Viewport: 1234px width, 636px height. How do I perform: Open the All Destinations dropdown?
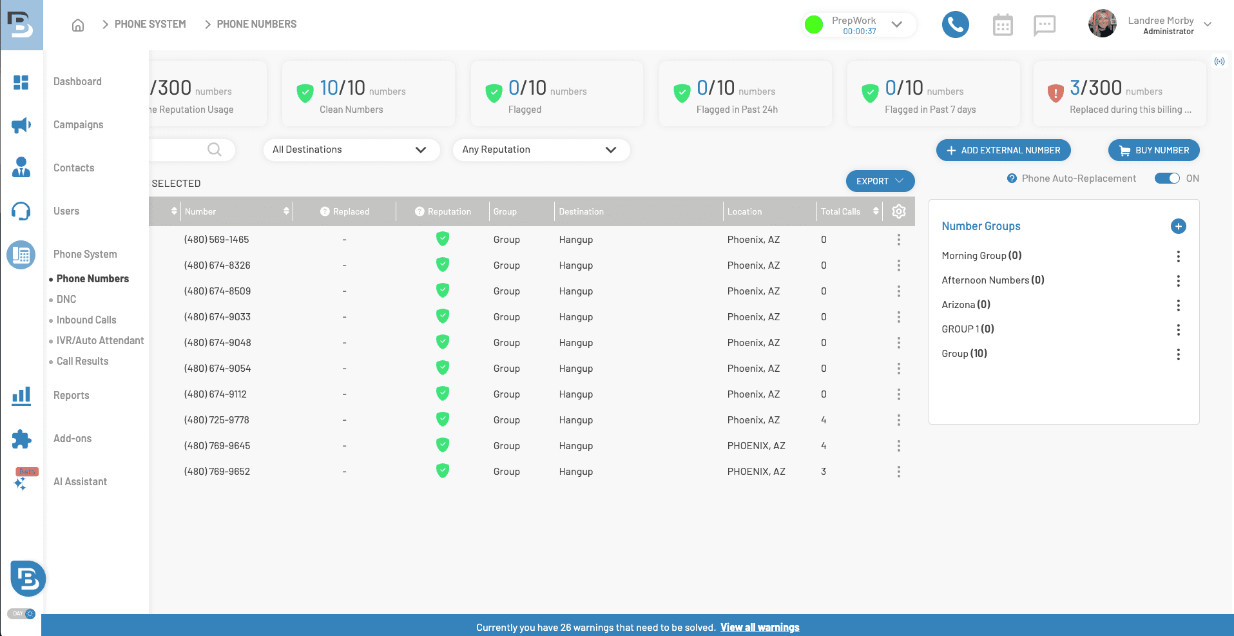(351, 149)
